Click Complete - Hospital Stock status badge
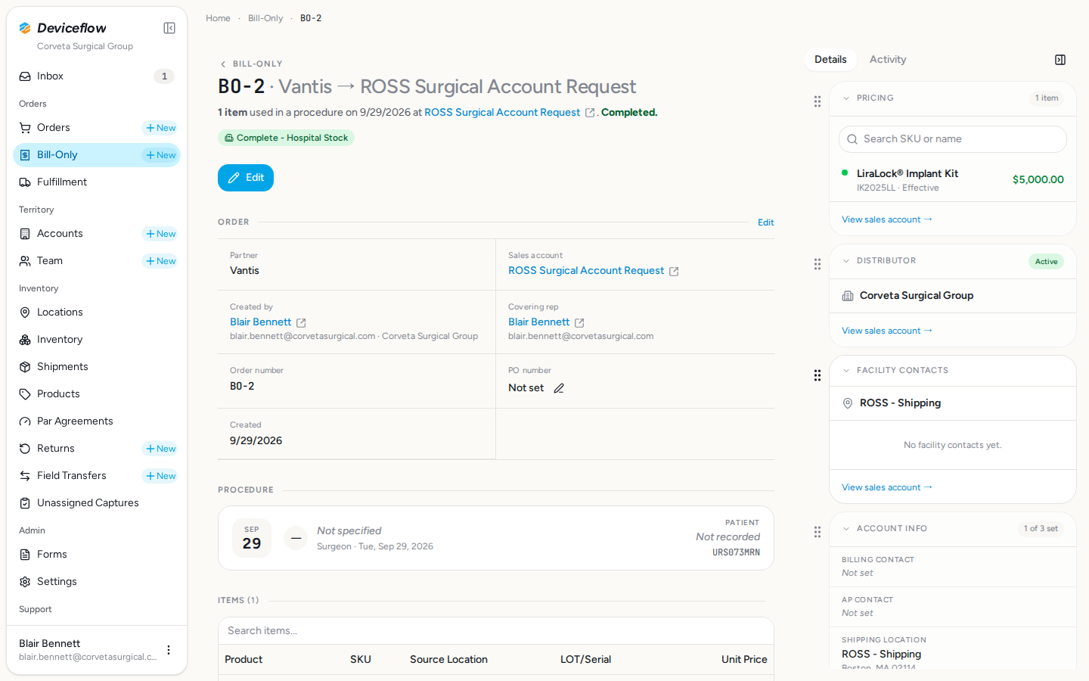 tap(286, 138)
